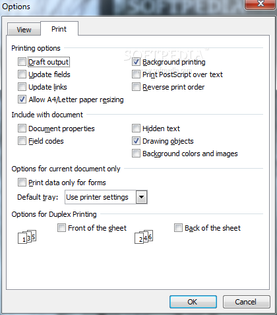The height and width of the screenshot is (315, 277).
Task: Confirm settings with the OK button
Action: (193, 302)
